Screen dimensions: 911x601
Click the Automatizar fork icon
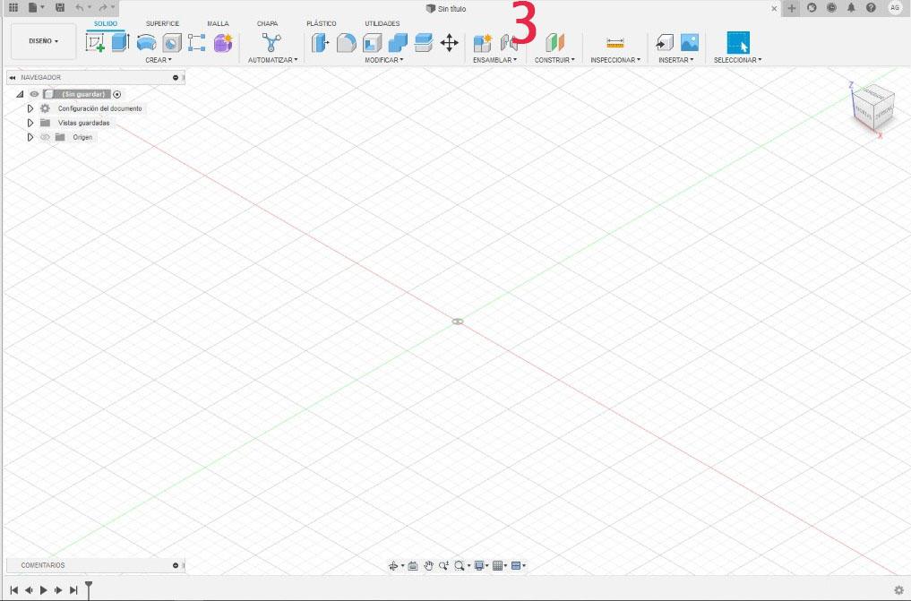[271, 42]
